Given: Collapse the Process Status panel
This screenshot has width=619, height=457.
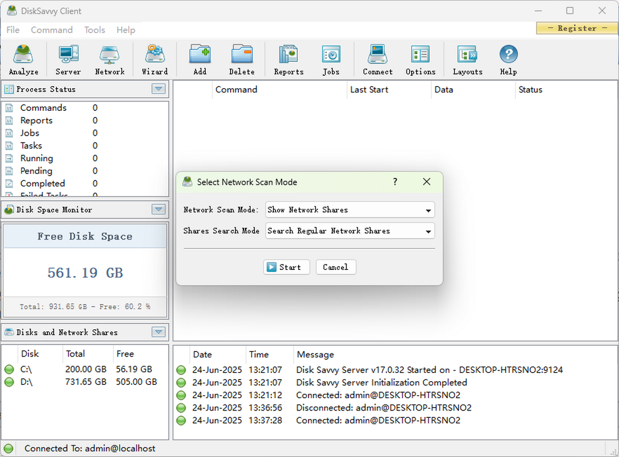Looking at the screenshot, I should (x=159, y=89).
